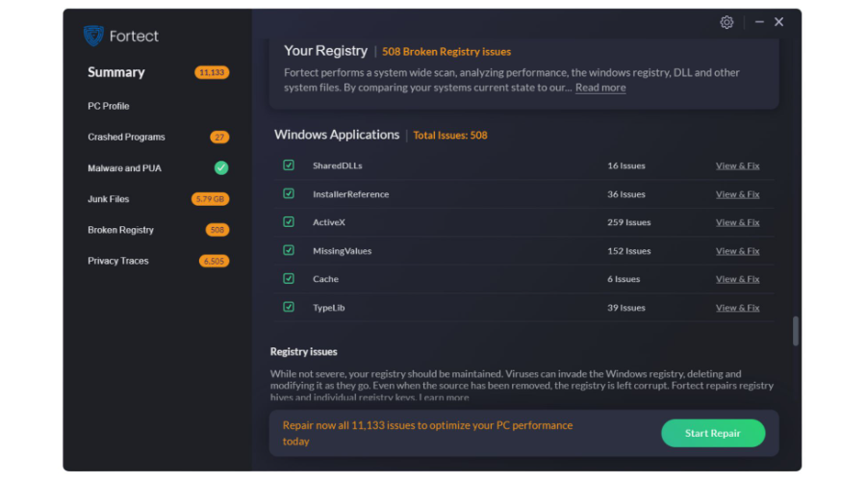Uncheck the SharedDLLs checkbox

point(289,165)
